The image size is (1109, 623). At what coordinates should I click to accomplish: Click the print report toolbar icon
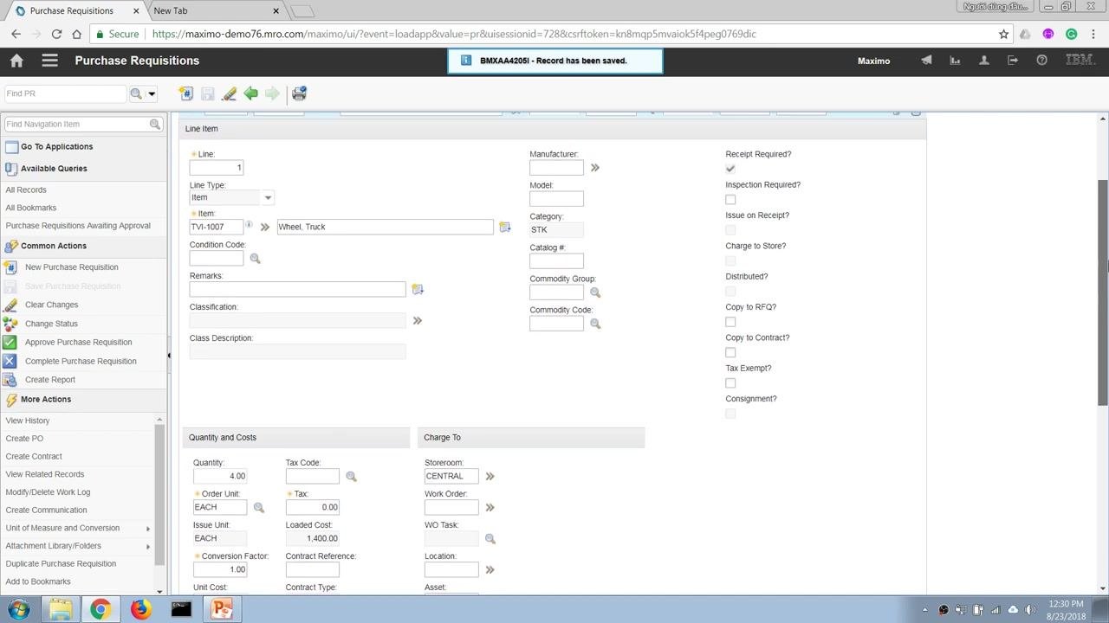point(299,93)
